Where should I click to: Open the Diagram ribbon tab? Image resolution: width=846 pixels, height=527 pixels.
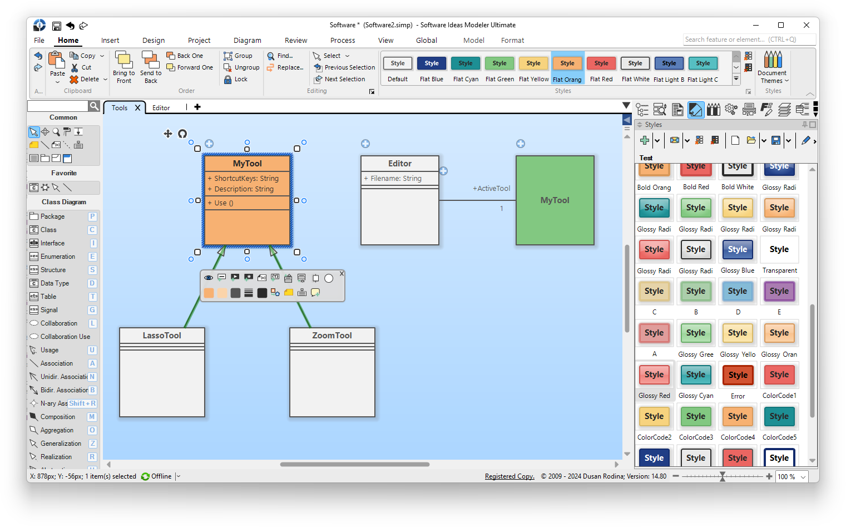point(248,41)
